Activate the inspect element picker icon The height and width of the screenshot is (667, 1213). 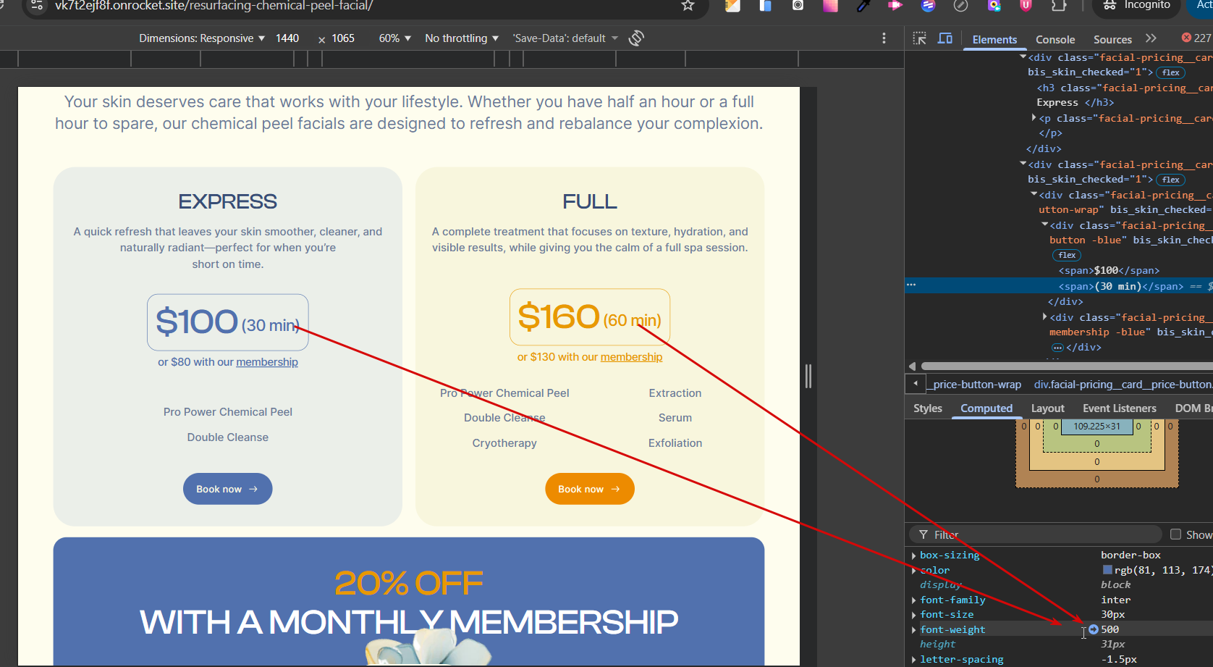point(920,38)
